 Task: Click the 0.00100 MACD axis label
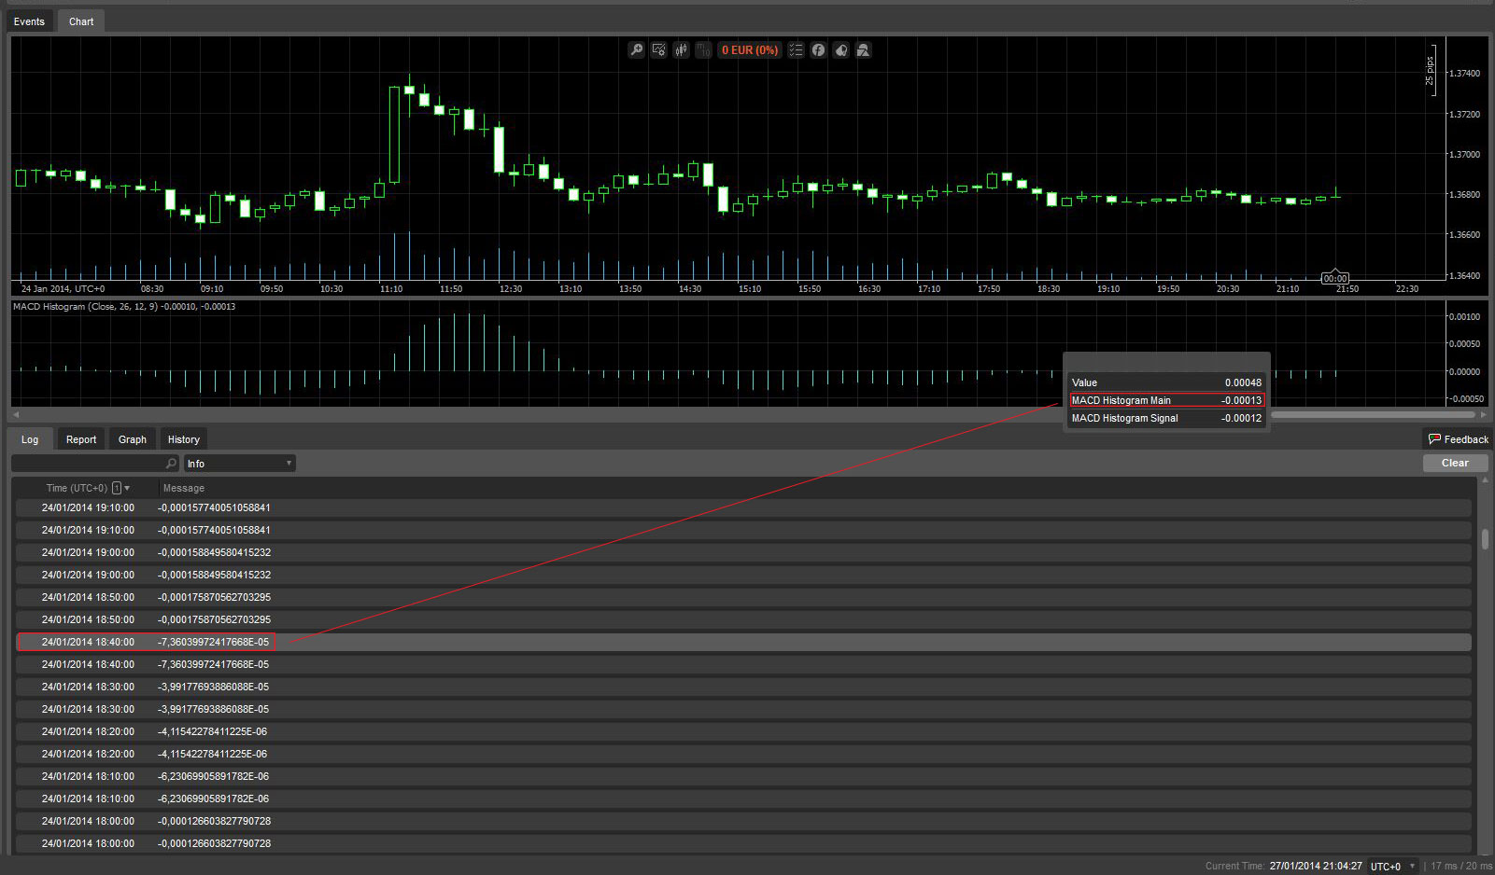(1464, 317)
